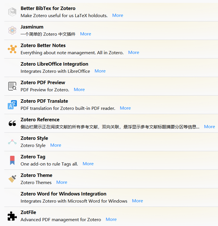Open More link for ZotFile

111,219
